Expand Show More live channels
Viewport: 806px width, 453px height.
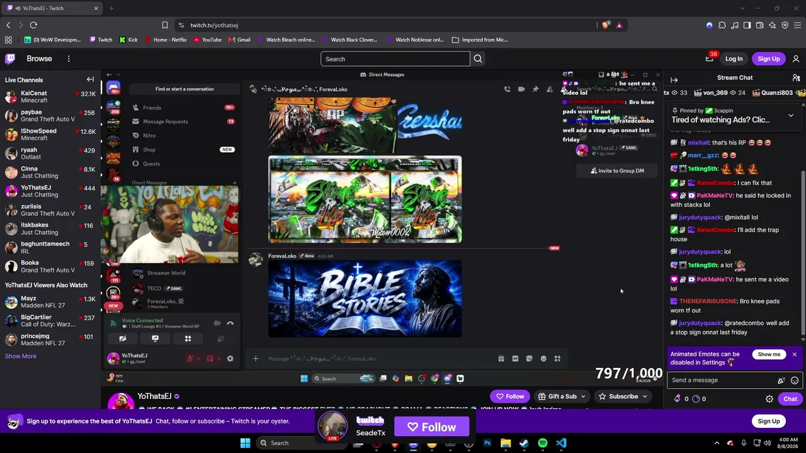click(x=21, y=356)
